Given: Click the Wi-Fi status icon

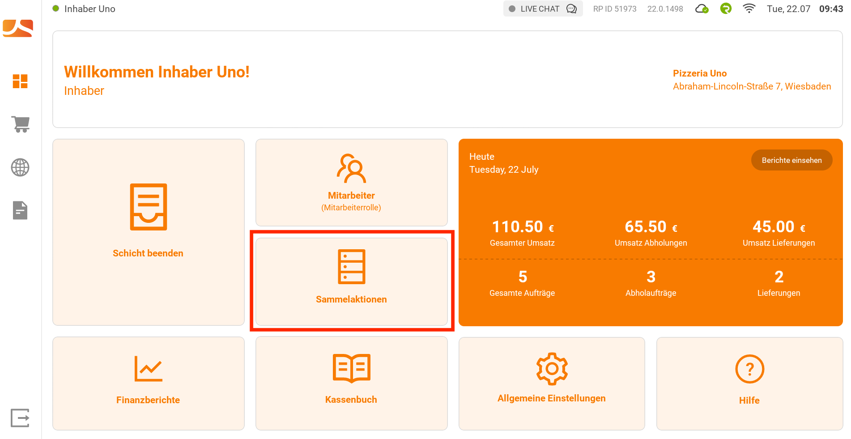Looking at the screenshot, I should 749,9.
